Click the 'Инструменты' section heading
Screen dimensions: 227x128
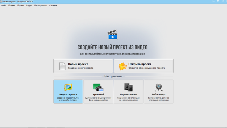113,76
